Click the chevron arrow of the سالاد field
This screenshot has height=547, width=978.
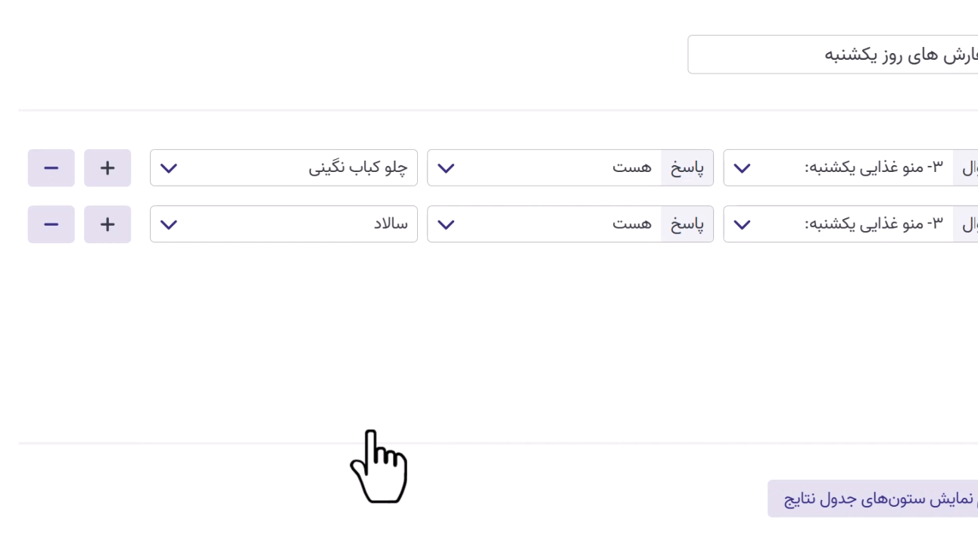[169, 224]
